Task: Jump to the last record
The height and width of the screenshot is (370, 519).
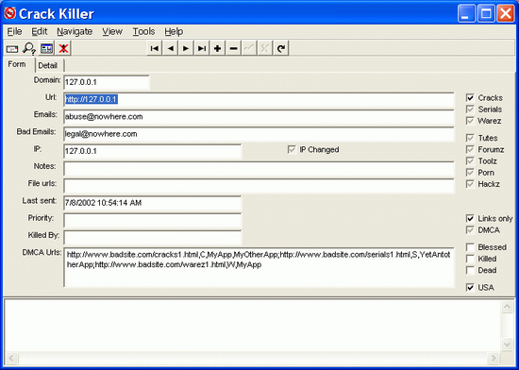Action: coord(202,48)
